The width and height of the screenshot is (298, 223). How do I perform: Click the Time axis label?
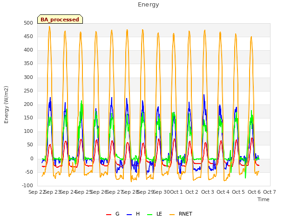tap(264, 199)
